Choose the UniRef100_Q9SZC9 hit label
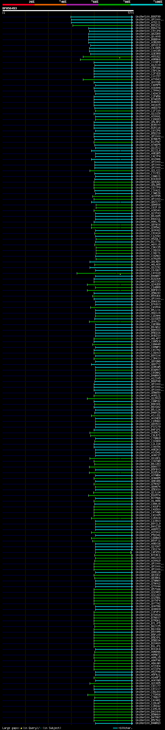Viewport: 165px width, 730px height. pyautogui.click(x=148, y=45)
